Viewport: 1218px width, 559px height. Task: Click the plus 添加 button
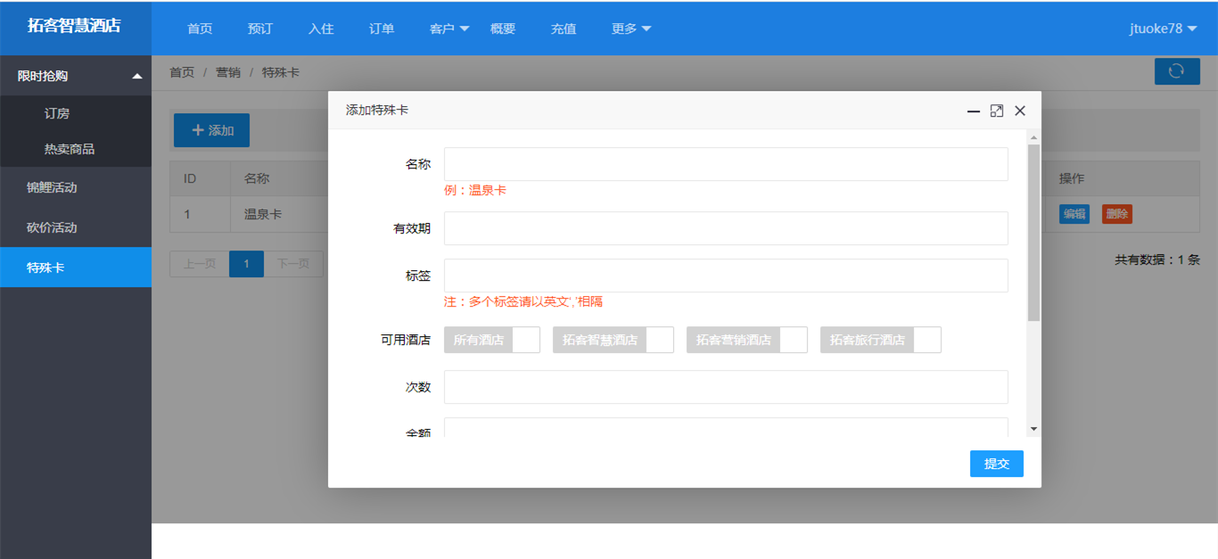click(211, 130)
